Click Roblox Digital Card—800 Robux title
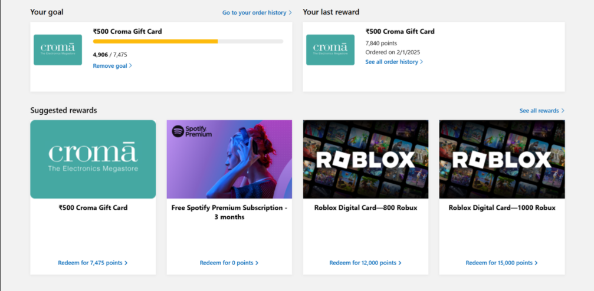Viewport: 594px width, 291px height. (x=366, y=207)
